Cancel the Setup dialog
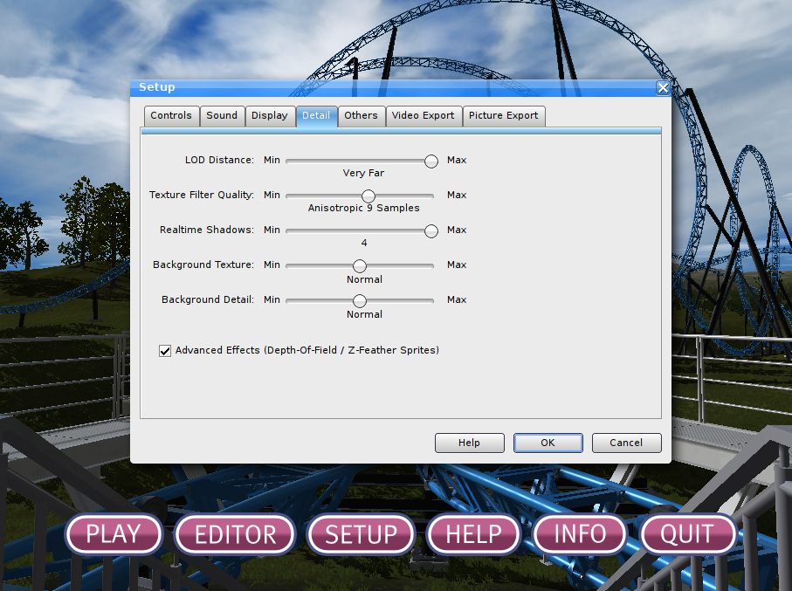This screenshot has height=591, width=792. click(626, 443)
